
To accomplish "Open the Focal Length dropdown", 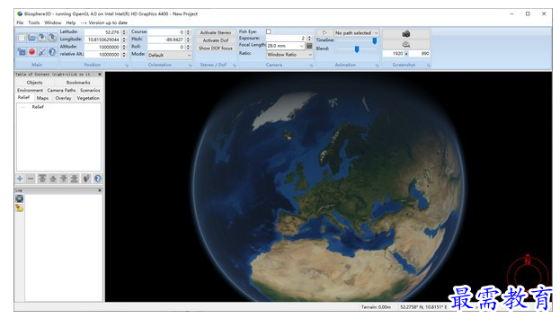I will coord(285,46).
